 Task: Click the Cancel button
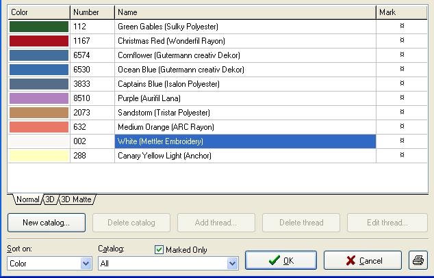point(363,260)
